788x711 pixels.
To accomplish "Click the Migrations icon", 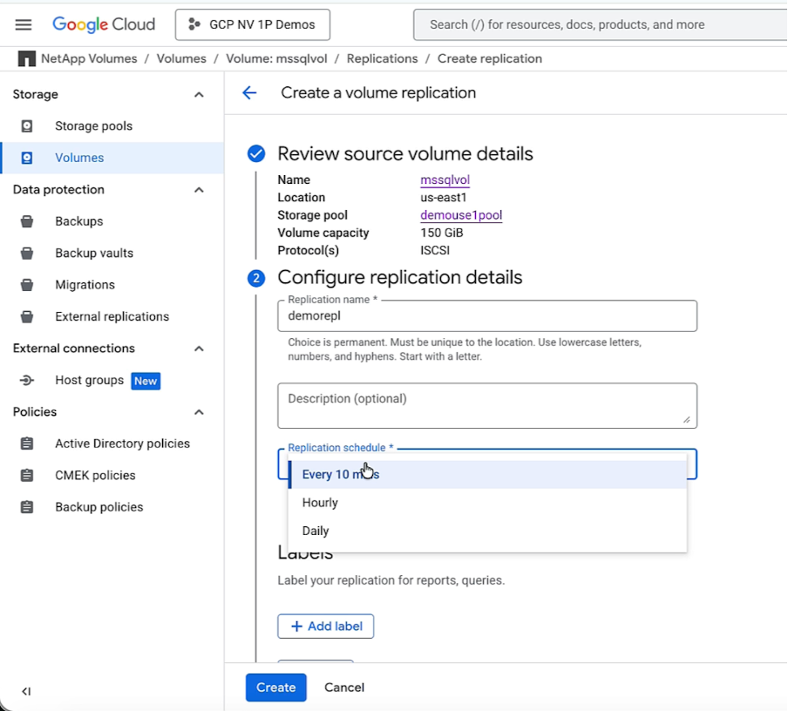I will 27,285.
